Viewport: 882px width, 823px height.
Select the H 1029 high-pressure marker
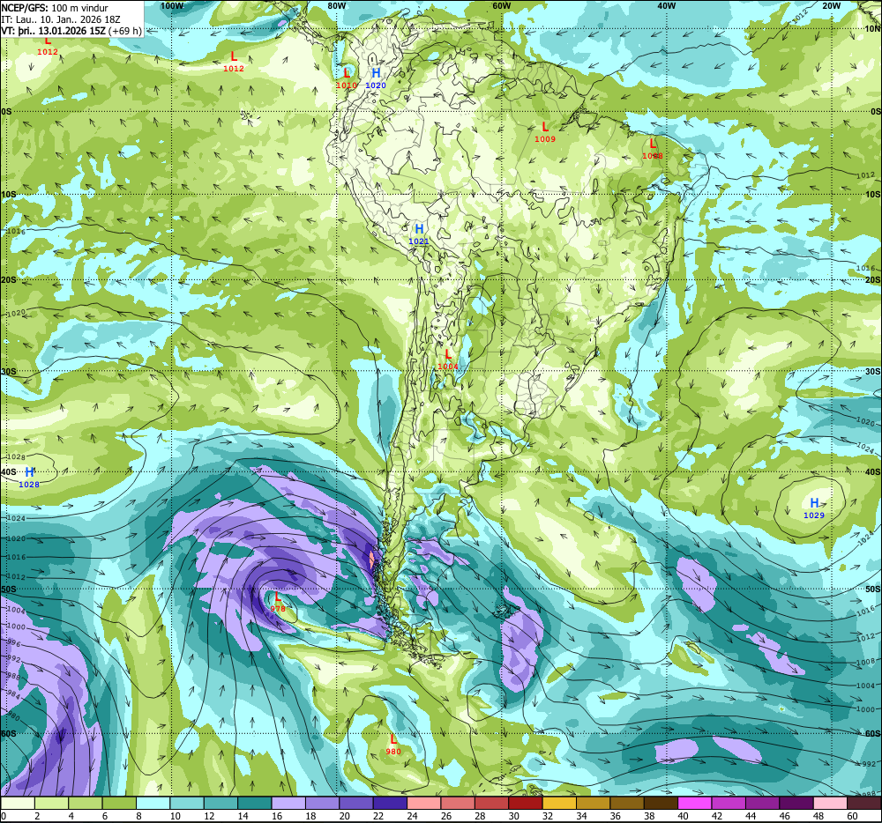coord(814,508)
